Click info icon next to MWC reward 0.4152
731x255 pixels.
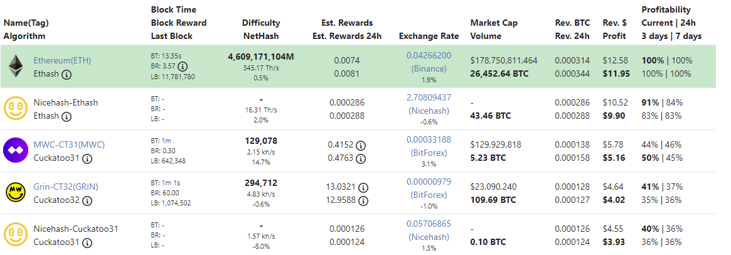[361, 145]
